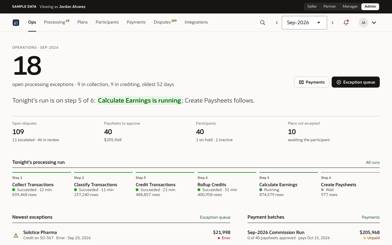Click the JA user avatar
Screen dimensions: 392x245
pyautogui.click(x=364, y=22)
